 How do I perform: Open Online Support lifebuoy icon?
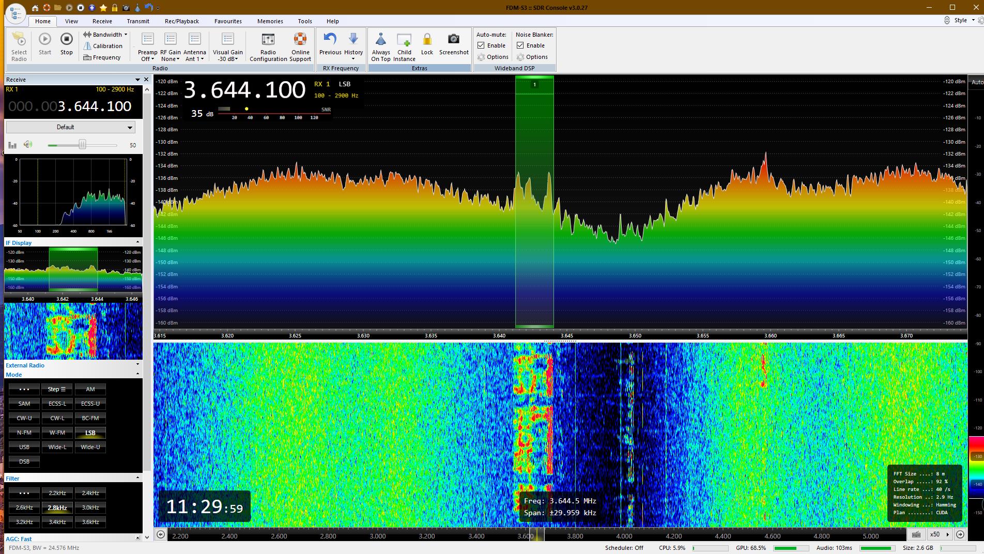[300, 40]
